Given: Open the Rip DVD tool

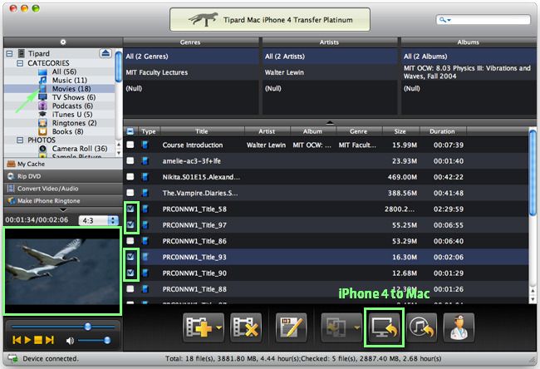Looking at the screenshot, I should point(63,176).
